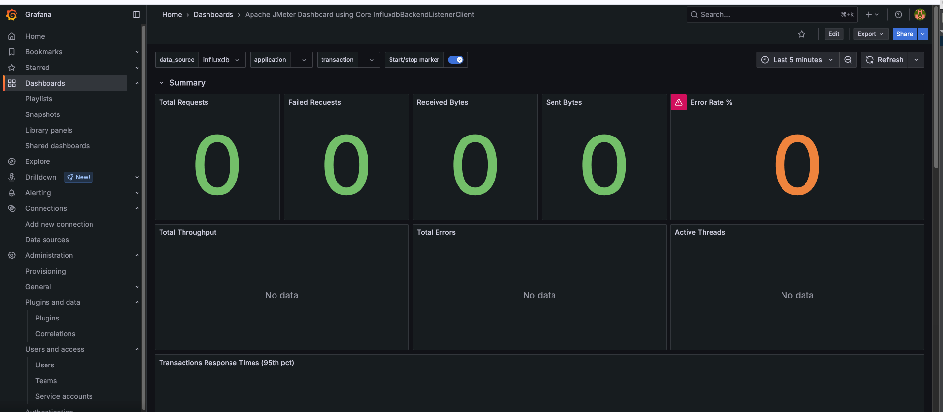The width and height of the screenshot is (943, 412).
Task: Click the Grafana logo icon
Action: coord(12,15)
